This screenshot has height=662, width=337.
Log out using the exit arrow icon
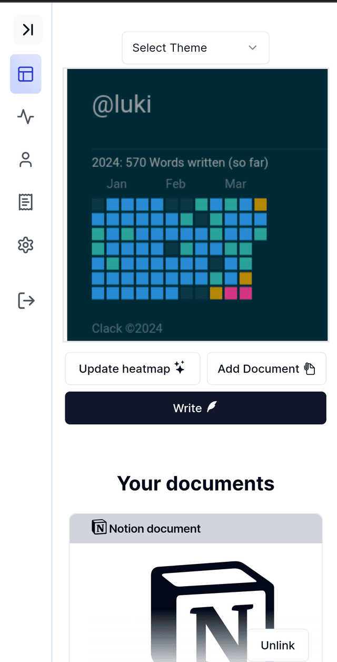click(26, 300)
